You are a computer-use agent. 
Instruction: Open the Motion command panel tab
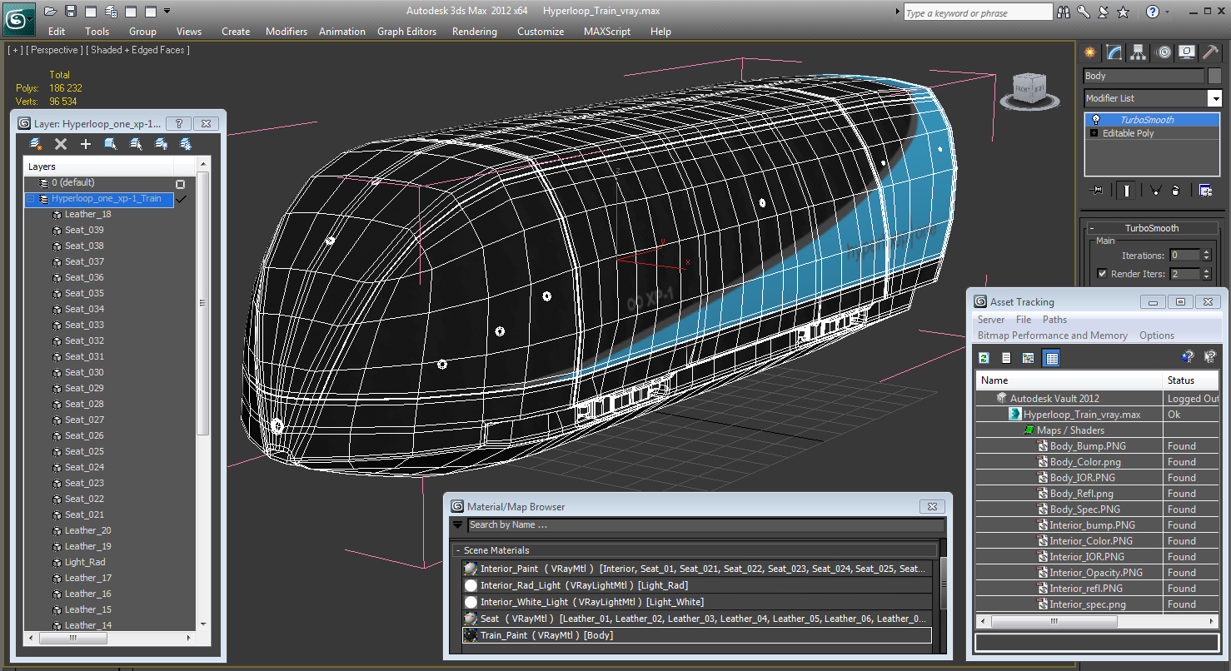(x=1164, y=52)
